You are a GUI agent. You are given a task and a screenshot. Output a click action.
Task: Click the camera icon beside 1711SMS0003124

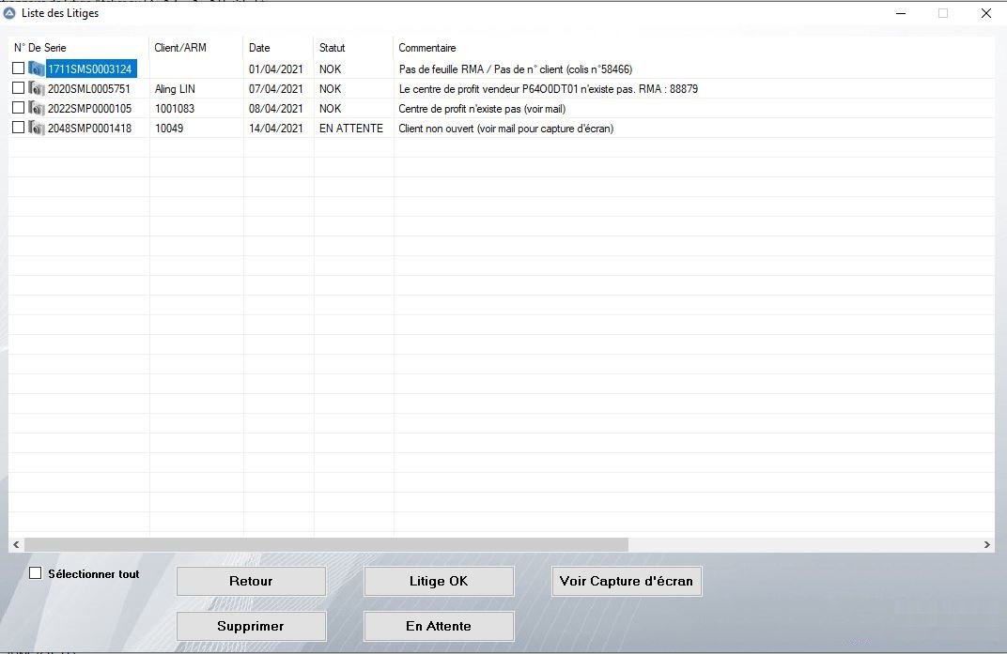(37, 68)
